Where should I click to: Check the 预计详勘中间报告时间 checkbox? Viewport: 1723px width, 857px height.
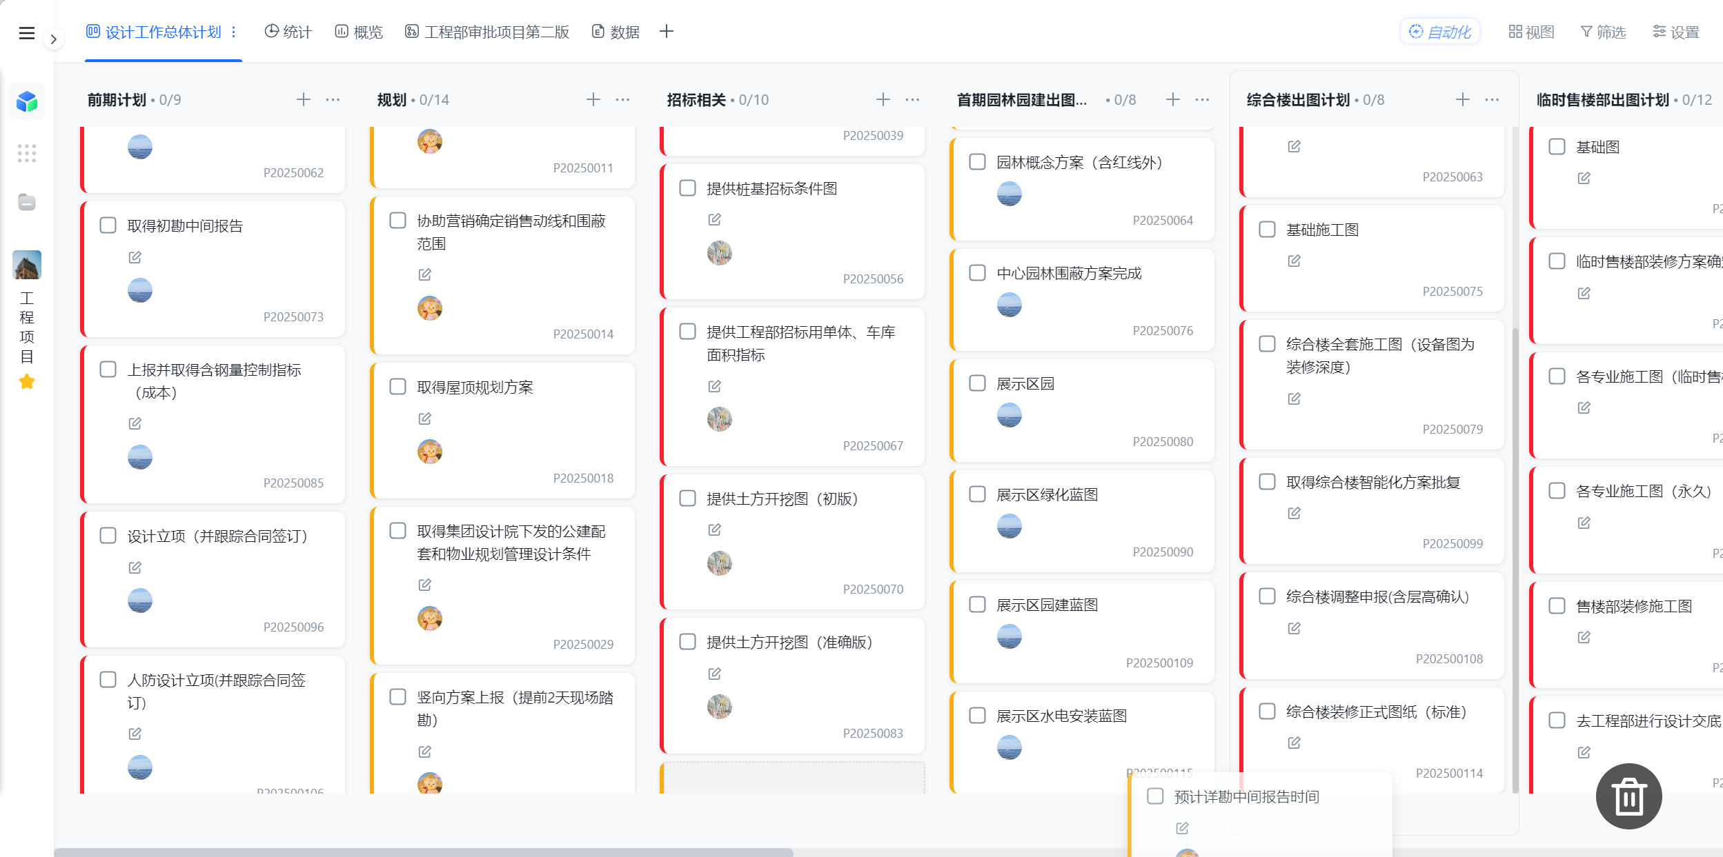pos(1155,796)
